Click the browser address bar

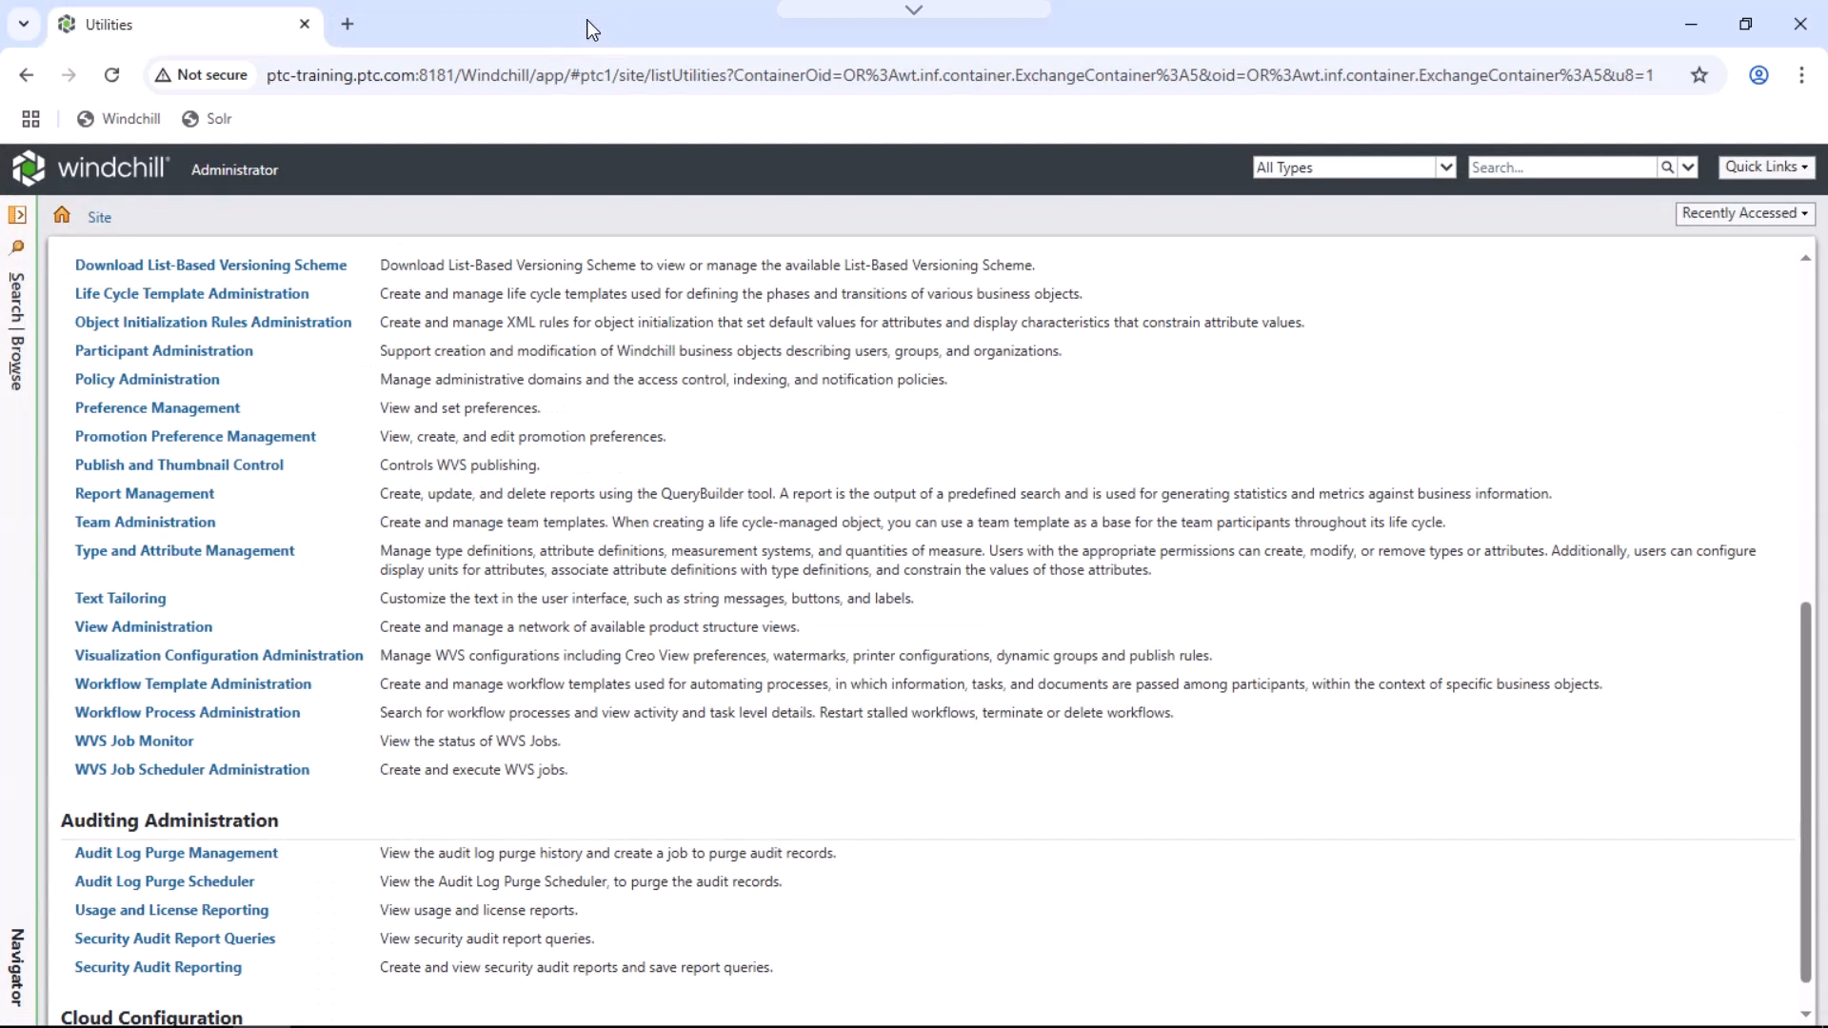[x=960, y=75]
